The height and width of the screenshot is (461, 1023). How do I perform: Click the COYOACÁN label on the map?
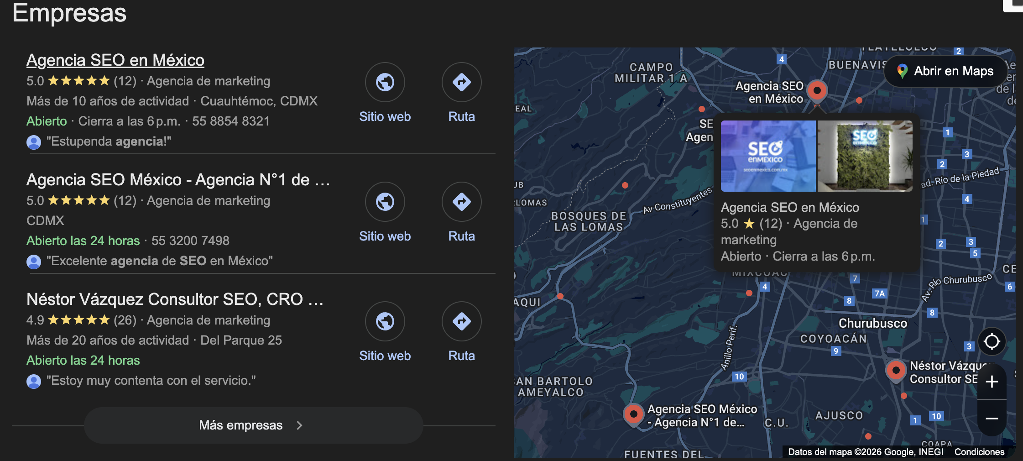coord(834,339)
